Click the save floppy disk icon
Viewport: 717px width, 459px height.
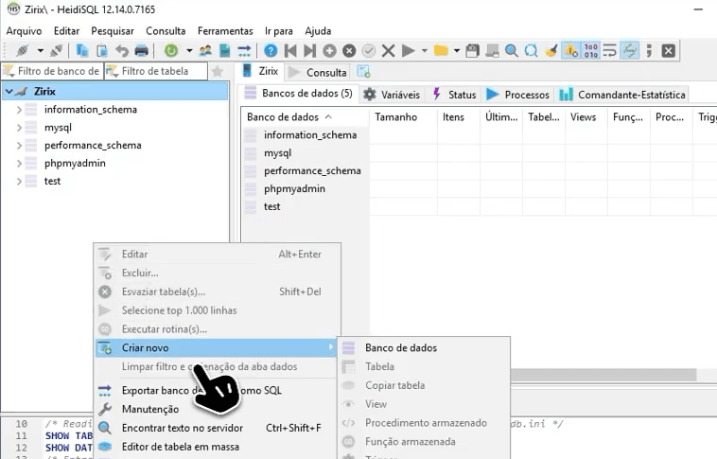472,50
